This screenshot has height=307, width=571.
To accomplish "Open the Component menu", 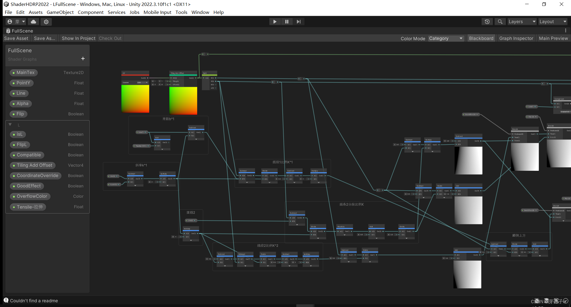I will point(91,12).
